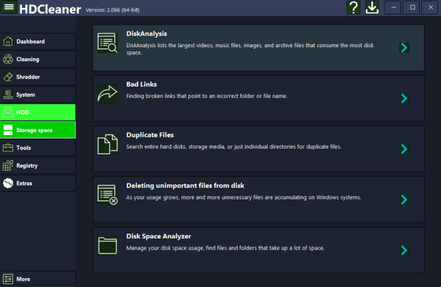The image size is (441, 287).
Task: Click the Tools toolbox icon
Action: tap(8, 148)
